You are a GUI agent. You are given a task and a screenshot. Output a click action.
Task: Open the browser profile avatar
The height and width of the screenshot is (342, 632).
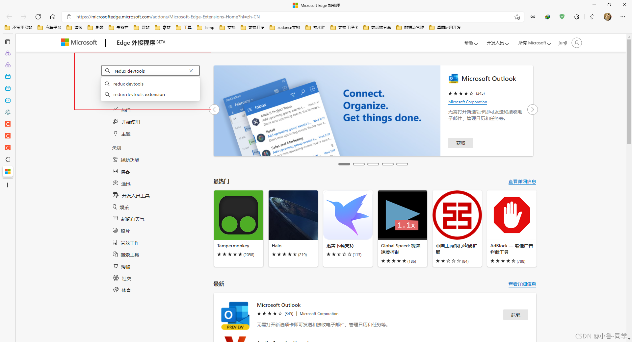point(608,17)
